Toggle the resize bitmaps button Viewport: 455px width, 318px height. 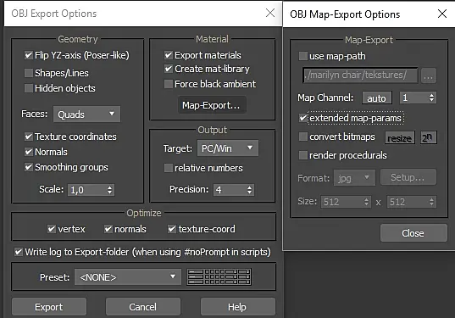click(400, 137)
